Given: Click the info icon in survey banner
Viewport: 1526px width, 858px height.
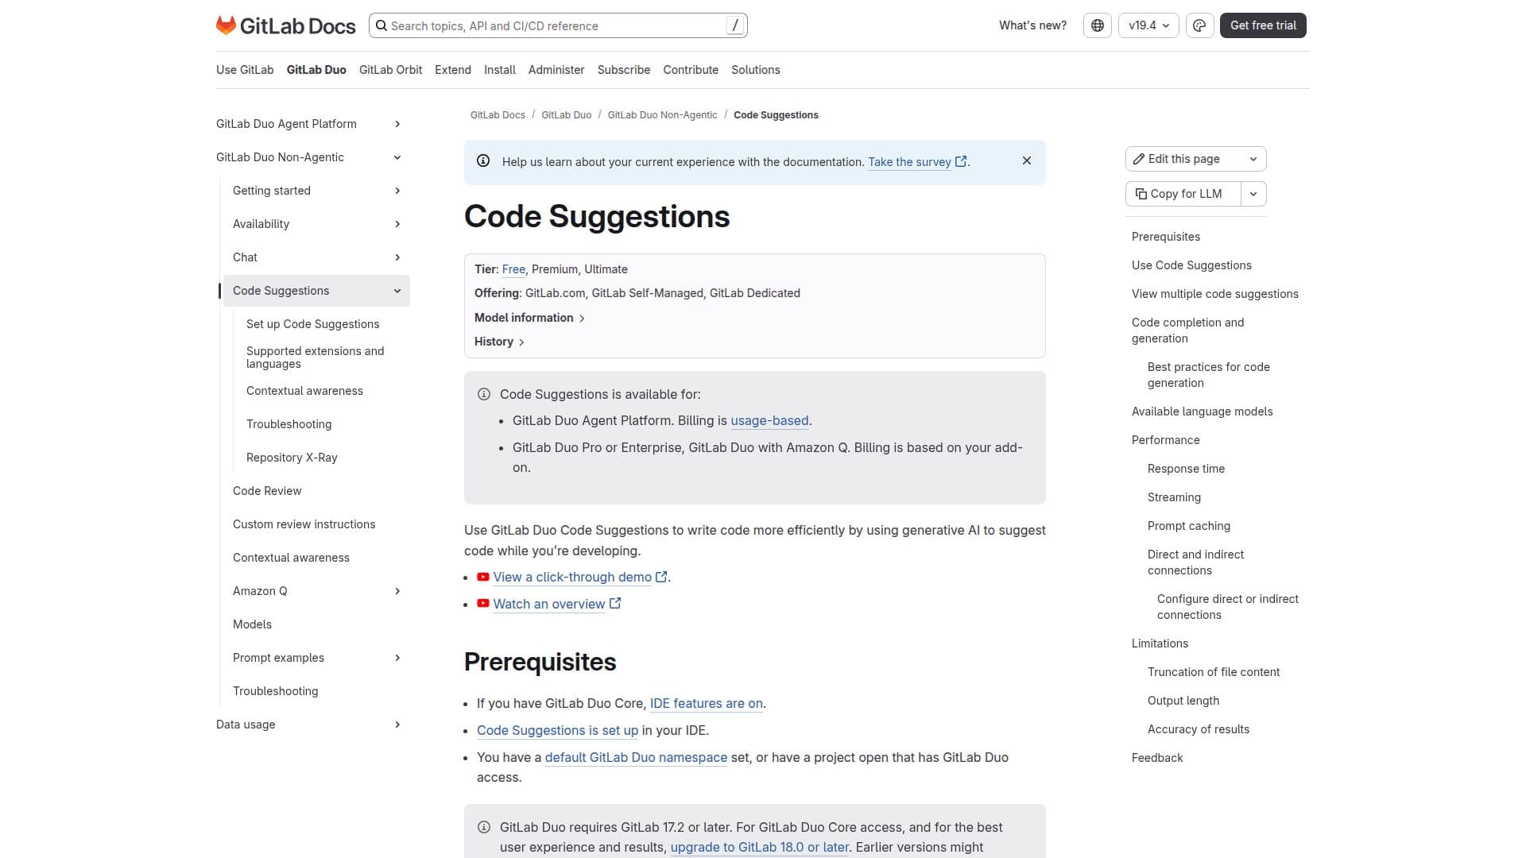Looking at the screenshot, I should [483, 160].
